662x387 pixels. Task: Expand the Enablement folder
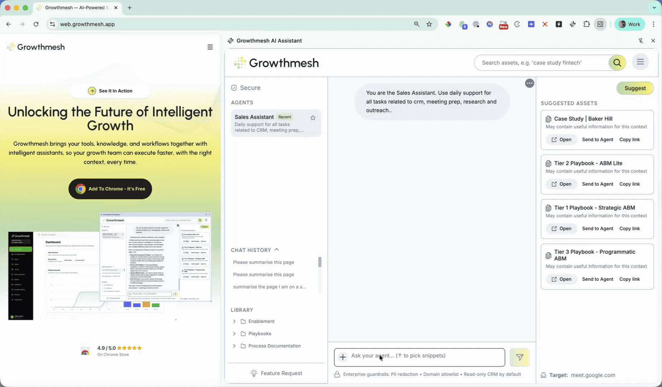pos(234,321)
